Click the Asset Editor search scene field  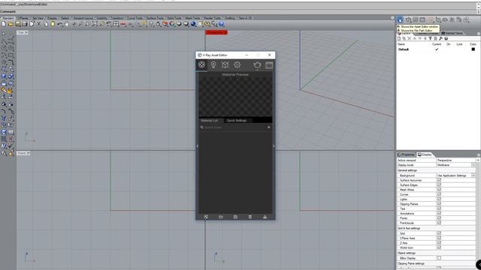pos(235,127)
